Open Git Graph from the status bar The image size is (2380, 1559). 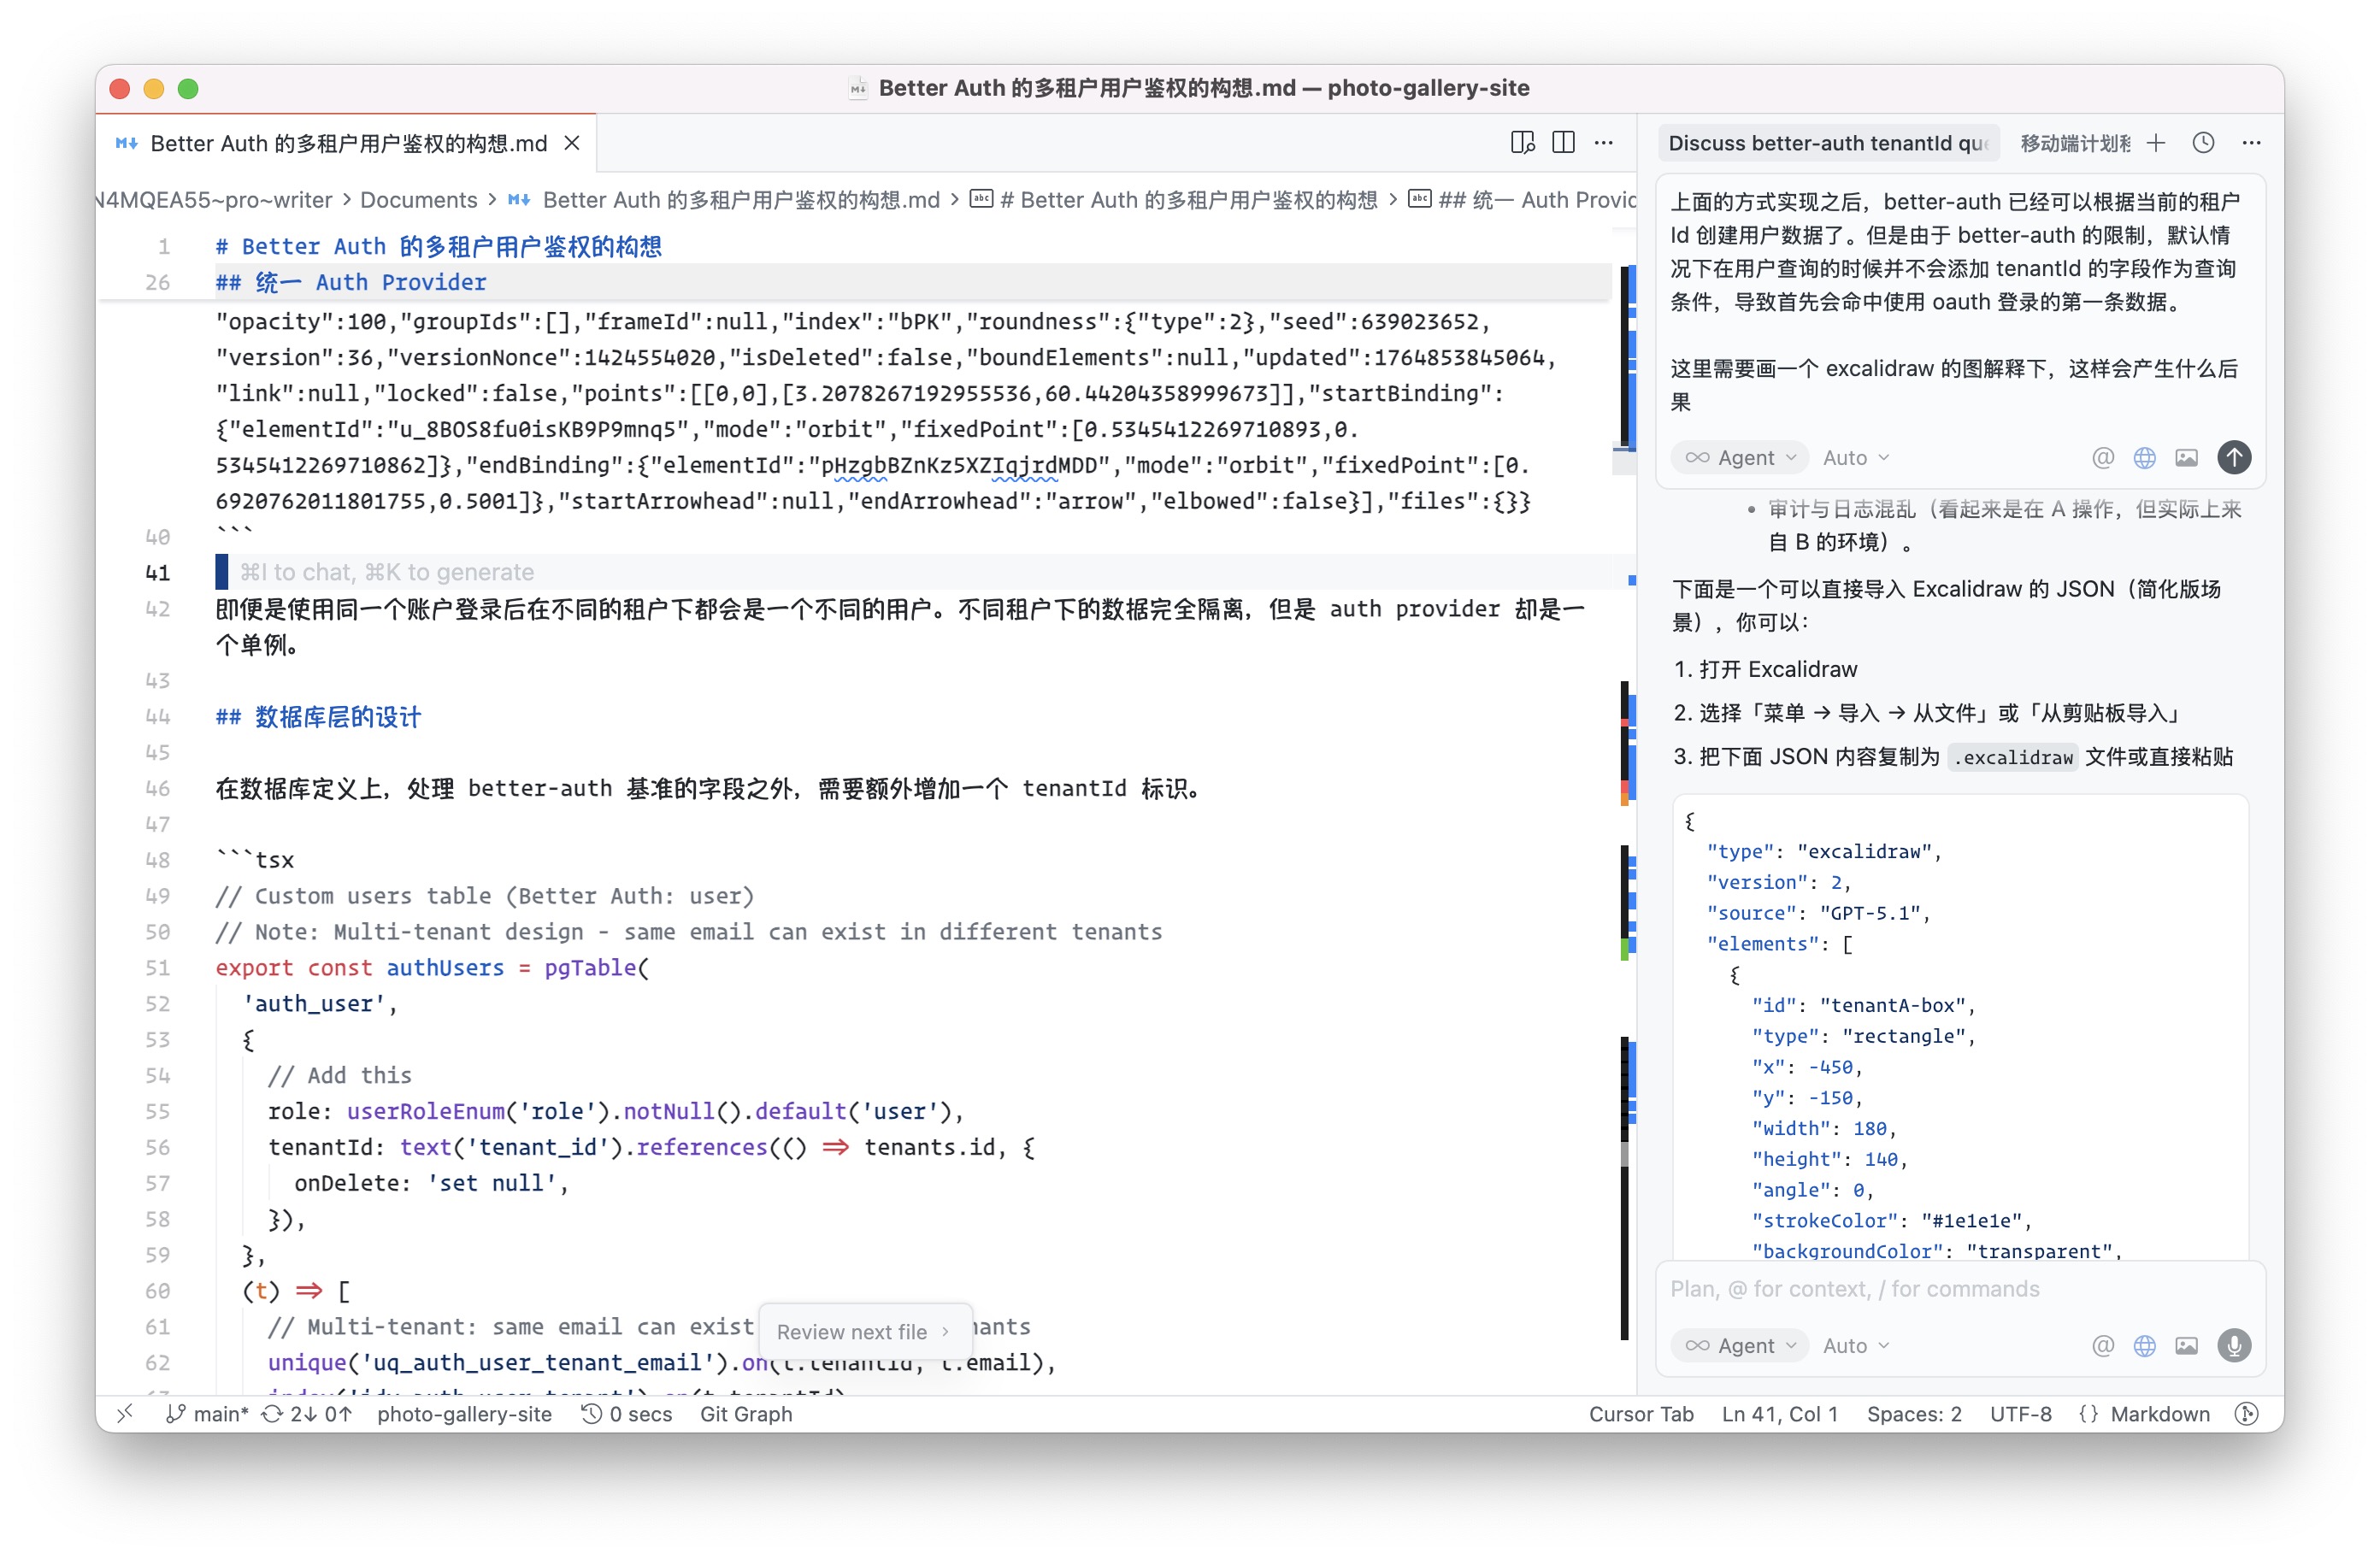(x=746, y=1413)
